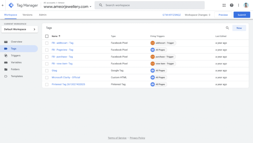Image resolution: width=253 pixels, height=143 pixels.
Task: Open Triggers from the sidebar
Action: 15,55
